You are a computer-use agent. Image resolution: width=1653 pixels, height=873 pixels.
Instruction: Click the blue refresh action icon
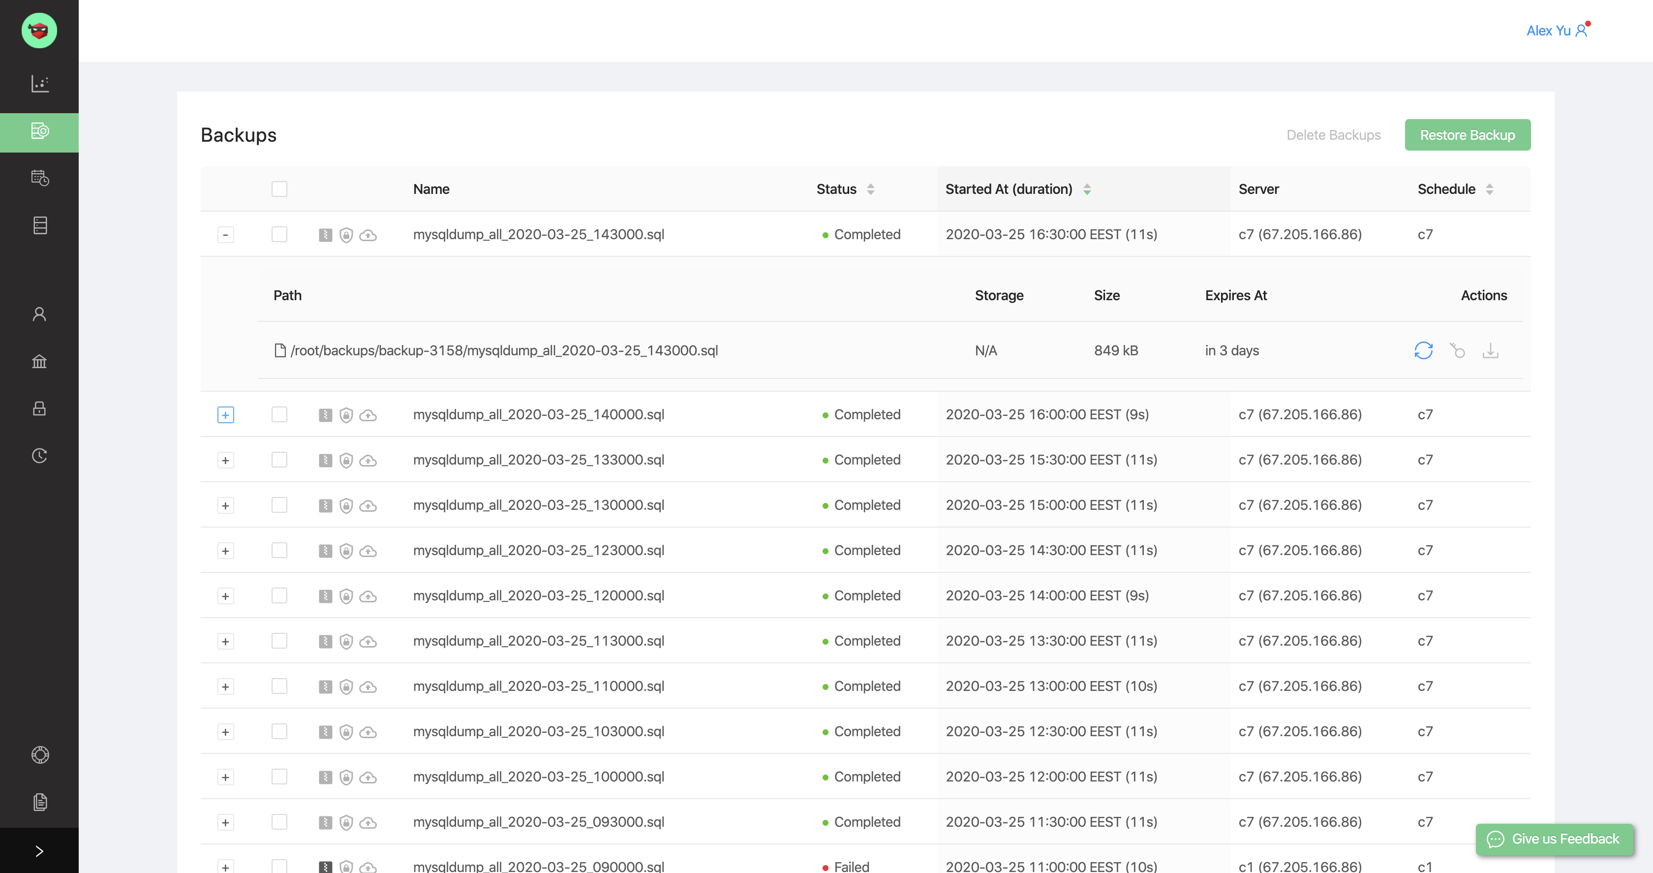[x=1423, y=350]
